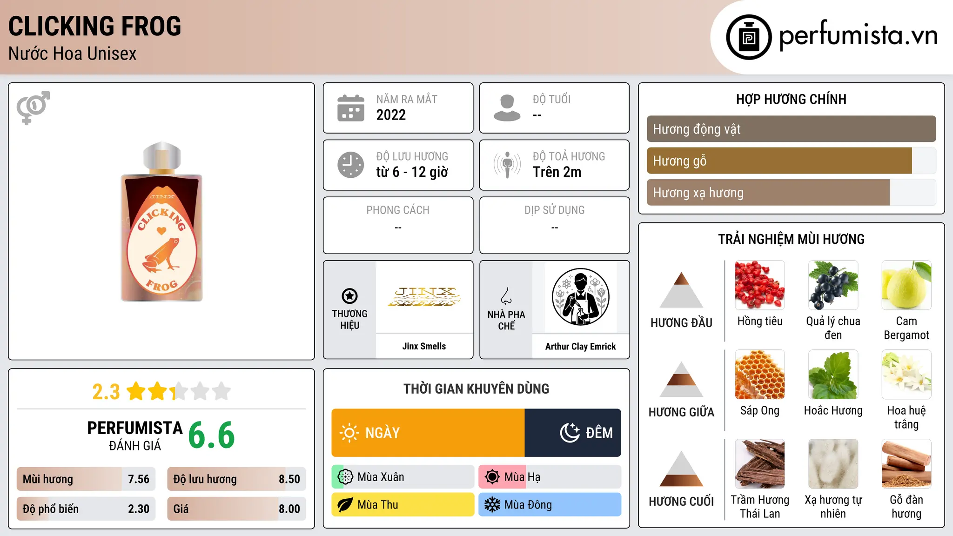953x536 pixels.
Task: Click the TRẢI NGHIỆM MÙI HƯƠNG heading
Action: pos(791,239)
